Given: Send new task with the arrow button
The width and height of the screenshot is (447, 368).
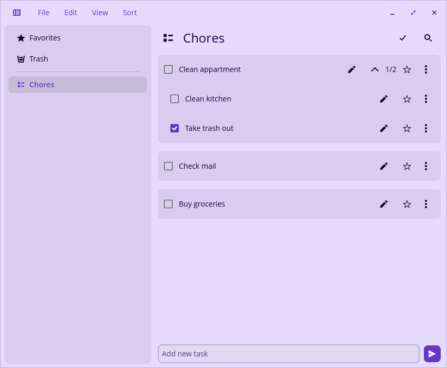Looking at the screenshot, I should 432,354.
